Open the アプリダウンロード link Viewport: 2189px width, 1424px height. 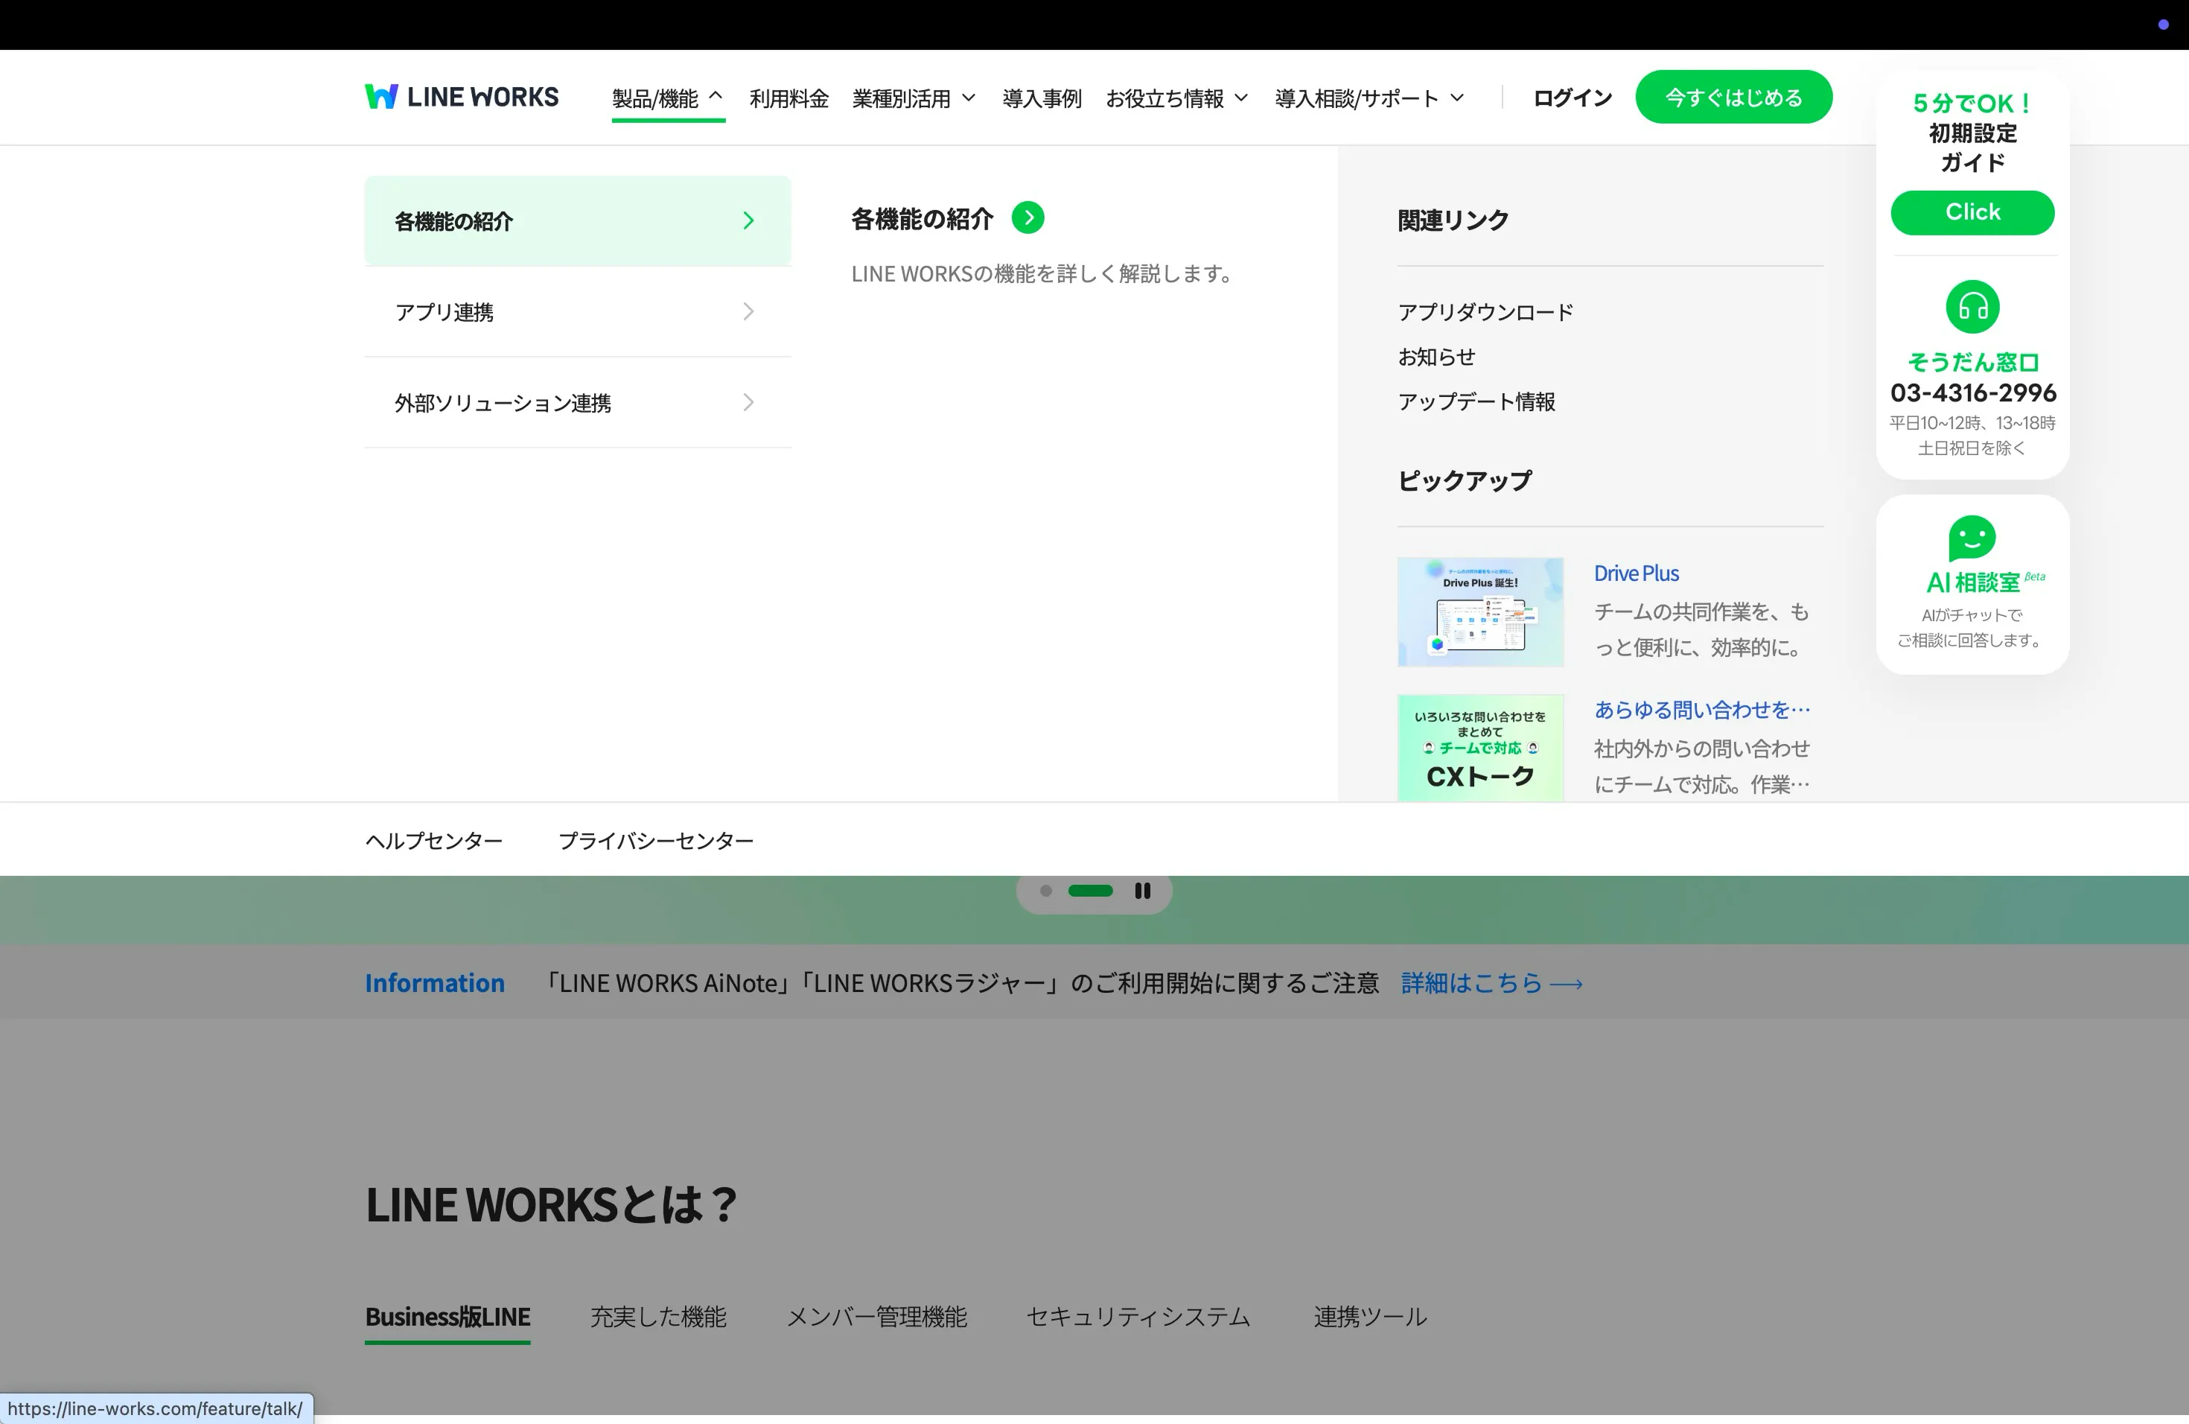(x=1485, y=312)
